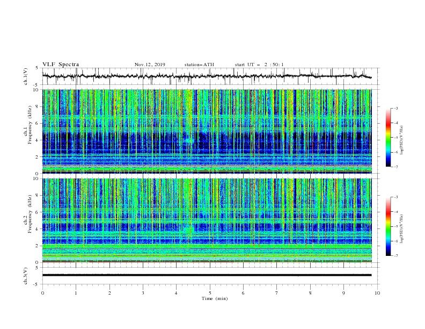Click the "5" tick on the ch.1(V) axis
The image size is (425, 329).
(x=37, y=68)
